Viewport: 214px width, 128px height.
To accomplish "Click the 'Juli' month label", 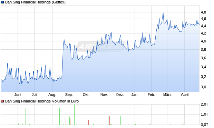I will coord(35,95).
